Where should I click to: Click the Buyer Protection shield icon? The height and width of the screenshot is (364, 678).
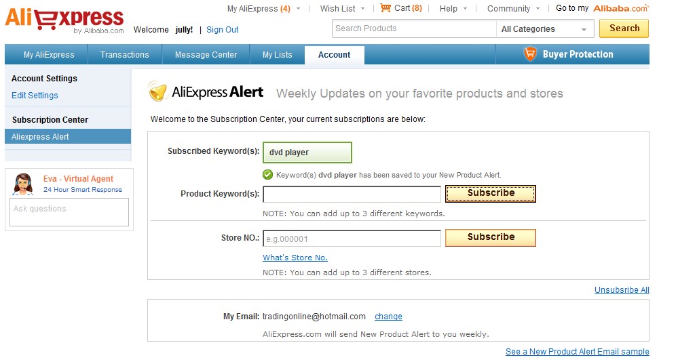click(530, 54)
